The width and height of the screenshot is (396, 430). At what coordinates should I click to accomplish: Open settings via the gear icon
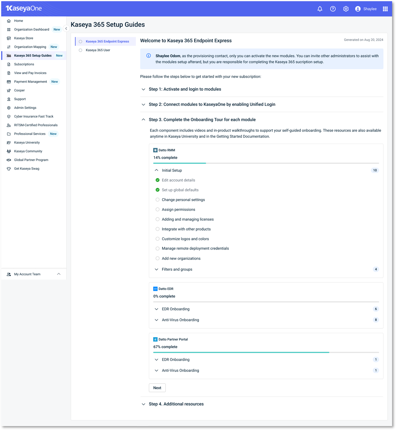[346, 9]
